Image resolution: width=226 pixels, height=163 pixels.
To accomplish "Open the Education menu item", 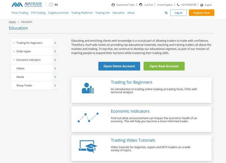I will coord(119,13).
